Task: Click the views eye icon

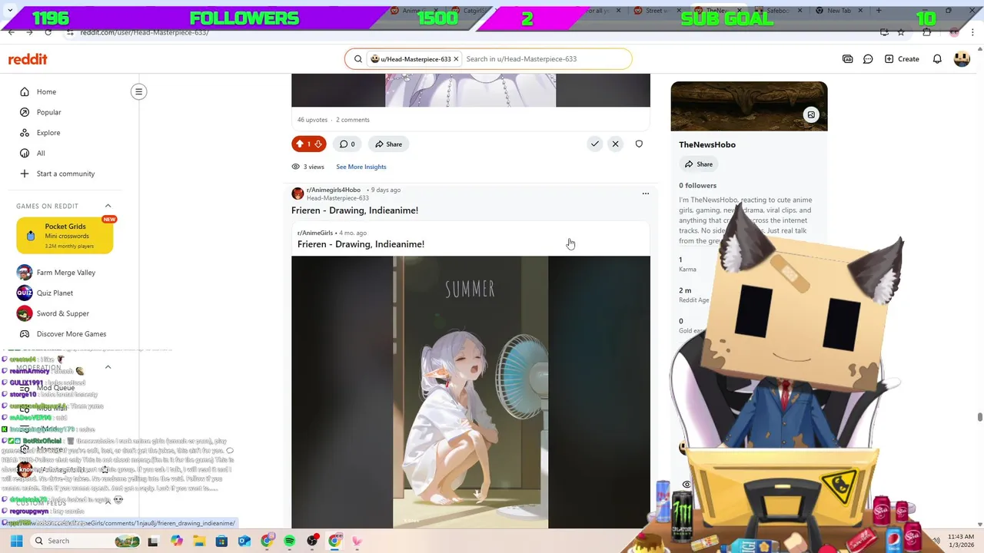Action: (x=295, y=167)
